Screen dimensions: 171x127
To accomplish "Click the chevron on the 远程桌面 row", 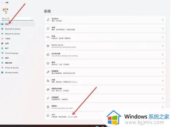I will tap(163, 98).
